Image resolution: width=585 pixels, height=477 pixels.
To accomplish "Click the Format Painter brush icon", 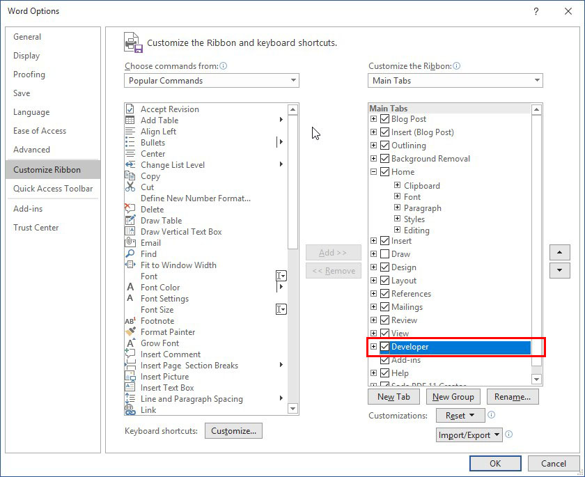I will coord(130,331).
